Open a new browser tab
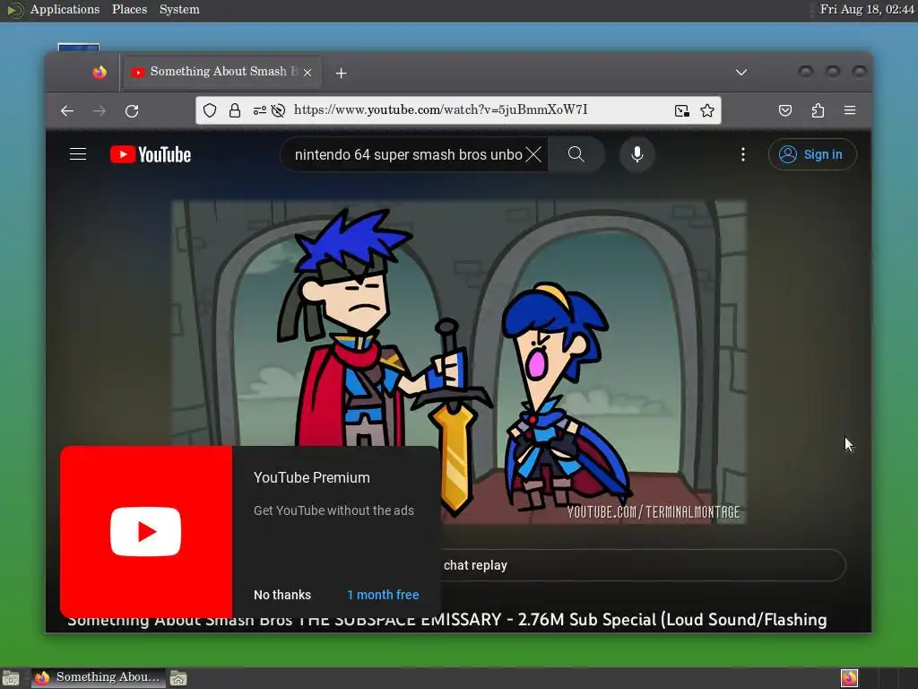918x689 pixels. click(x=342, y=73)
